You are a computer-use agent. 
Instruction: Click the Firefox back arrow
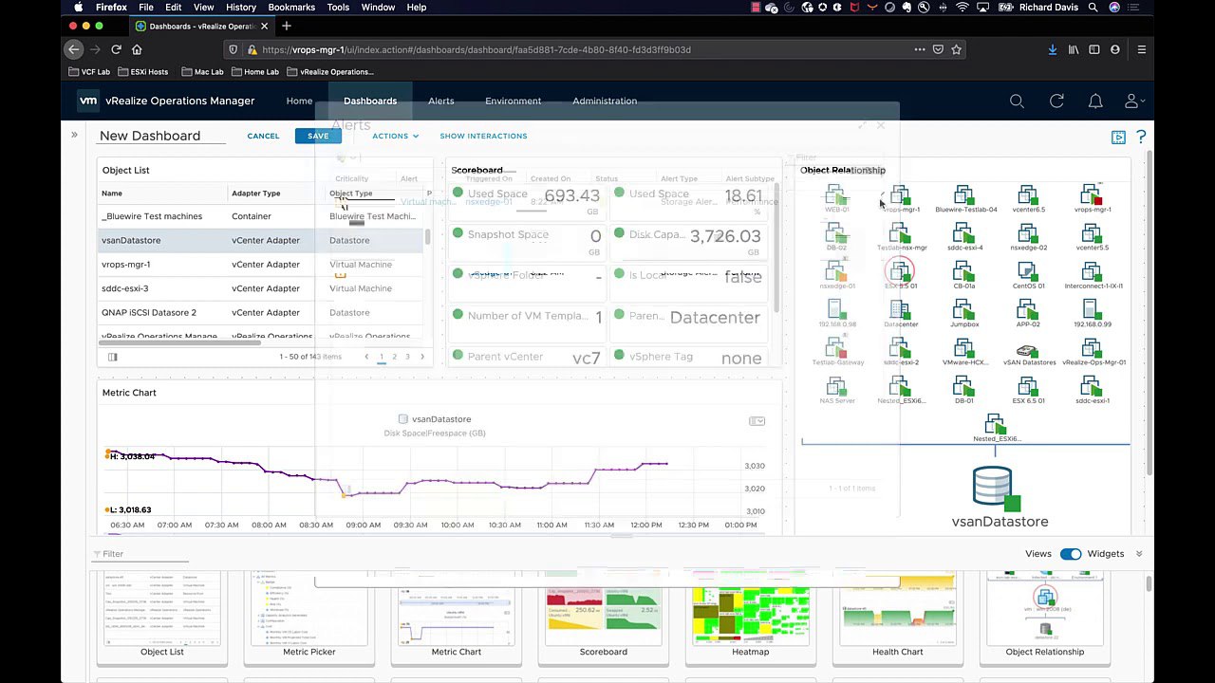pyautogui.click(x=74, y=49)
